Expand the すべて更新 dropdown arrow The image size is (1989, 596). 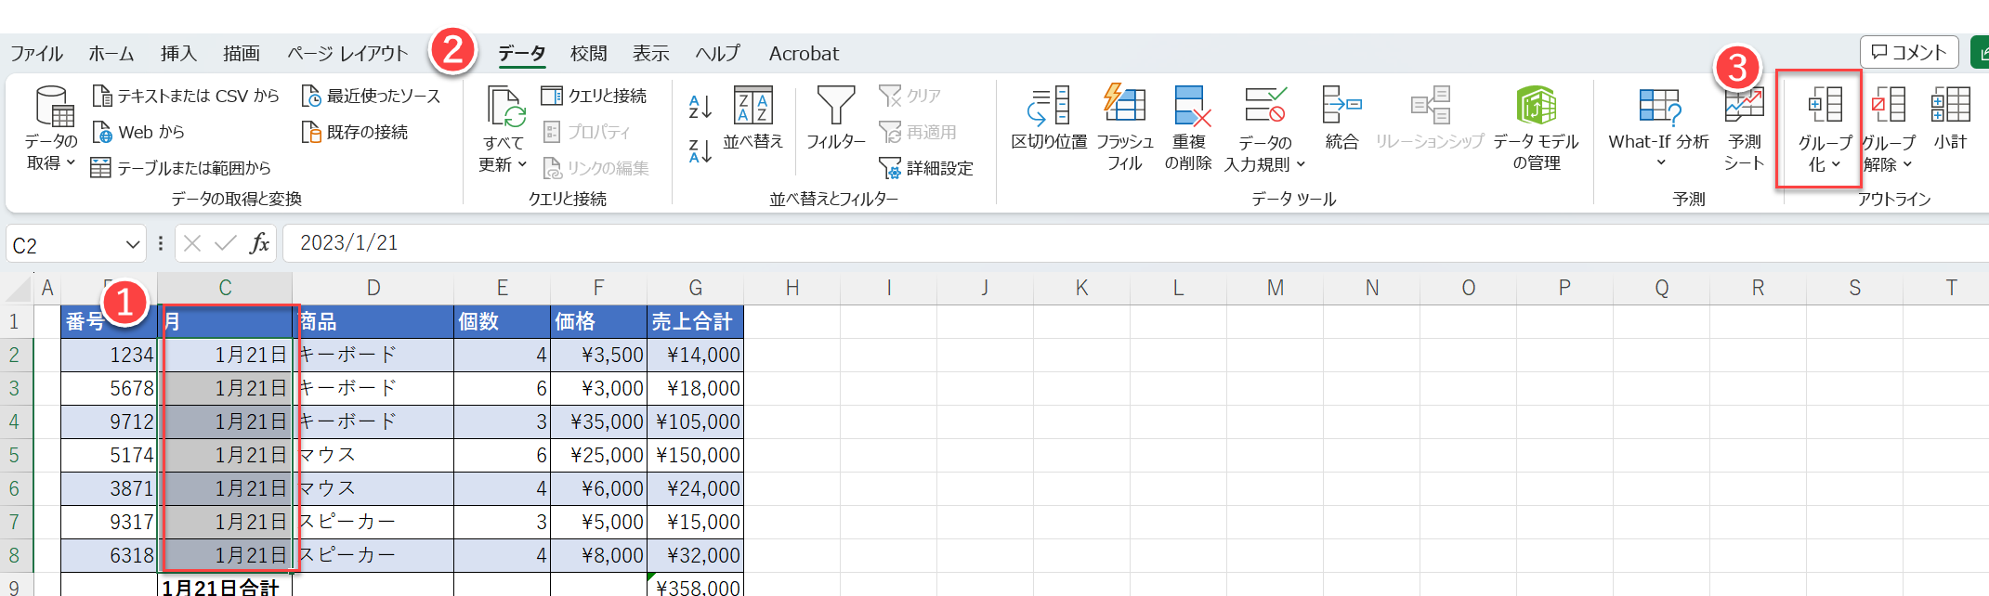click(523, 164)
